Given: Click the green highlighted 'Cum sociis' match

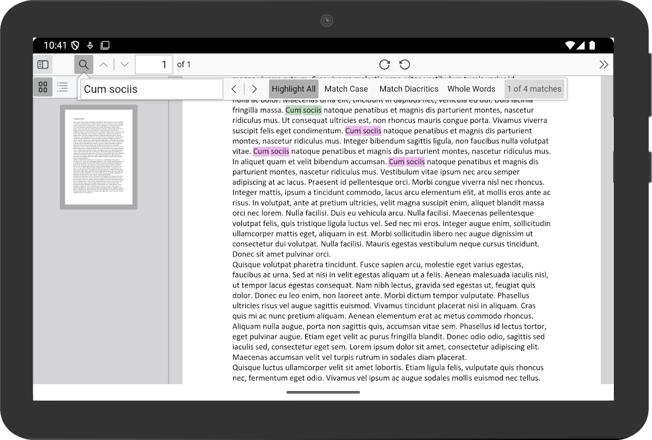Looking at the screenshot, I should [x=303, y=110].
